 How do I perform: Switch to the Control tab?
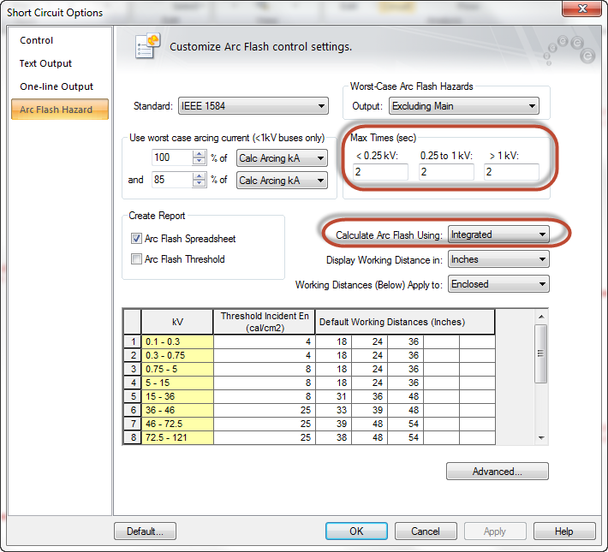click(x=37, y=40)
